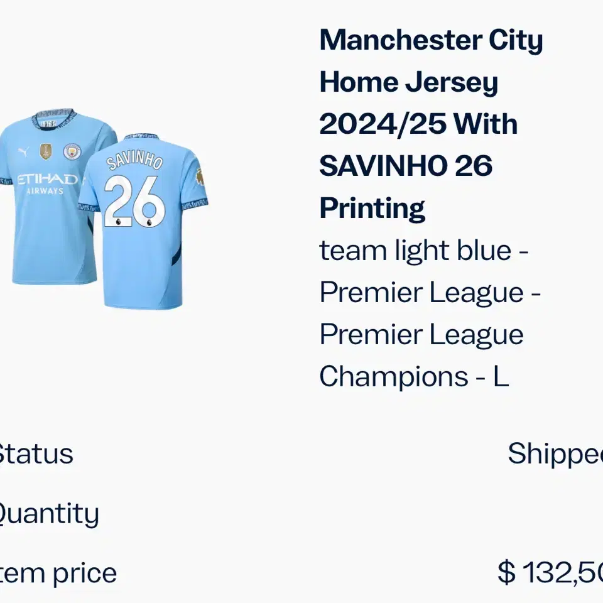603x603 pixels.
Task: Click the Status row label
Action: point(35,454)
